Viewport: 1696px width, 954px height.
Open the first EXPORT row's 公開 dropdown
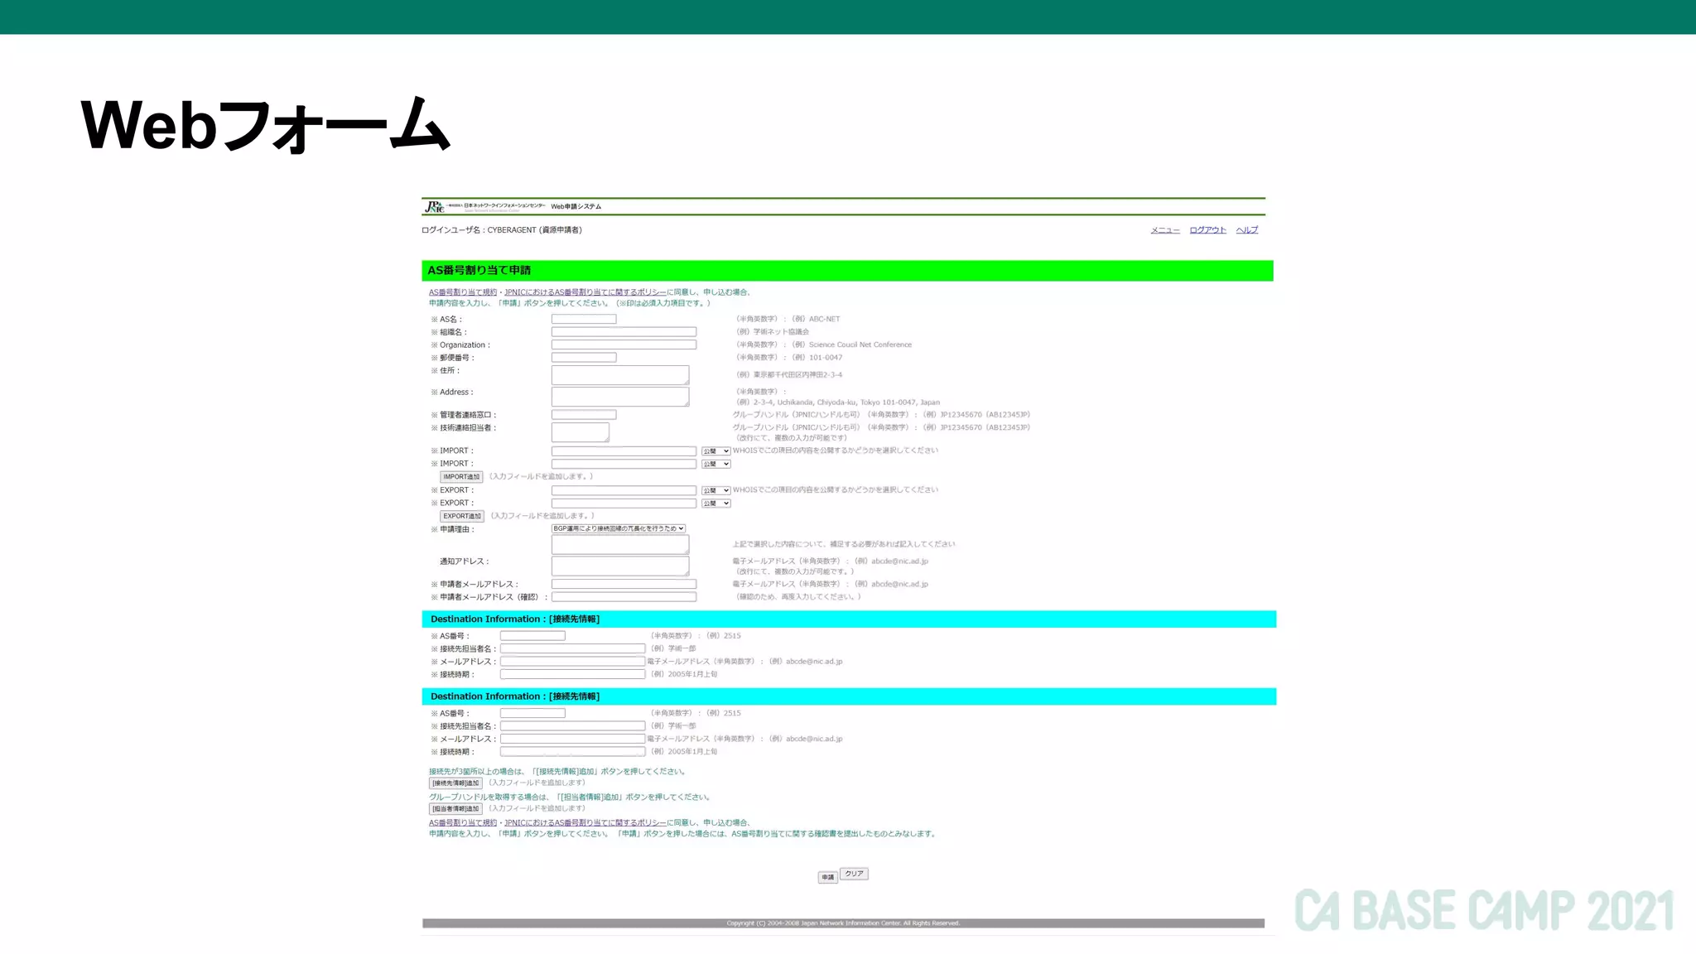(715, 490)
